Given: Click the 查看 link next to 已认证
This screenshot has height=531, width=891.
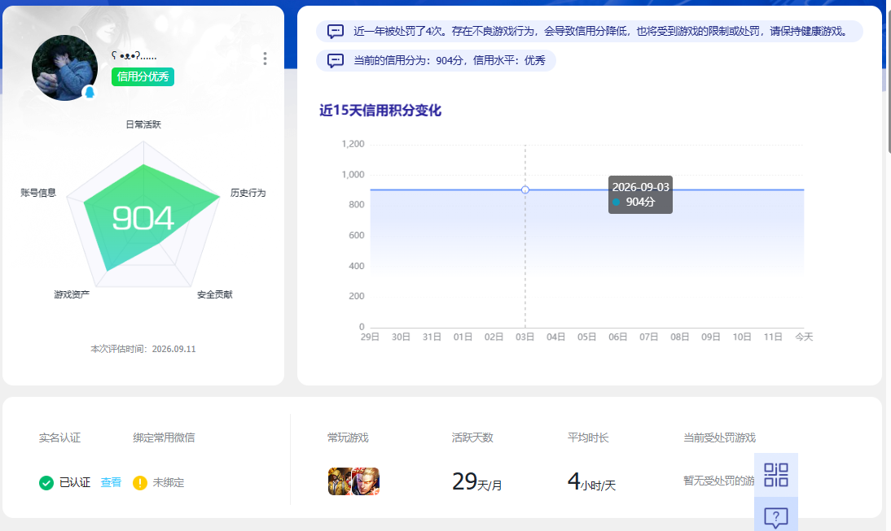Looking at the screenshot, I should (111, 483).
